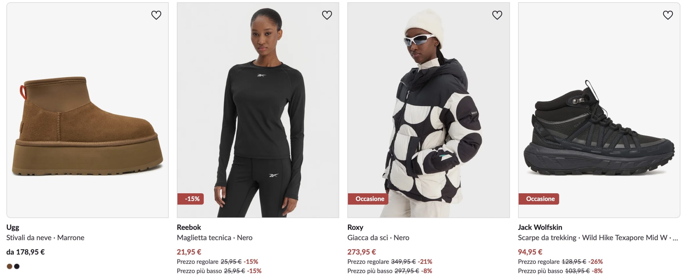Click the Occasione badge on Roxy jacket
The height and width of the screenshot is (279, 685).
(368, 199)
